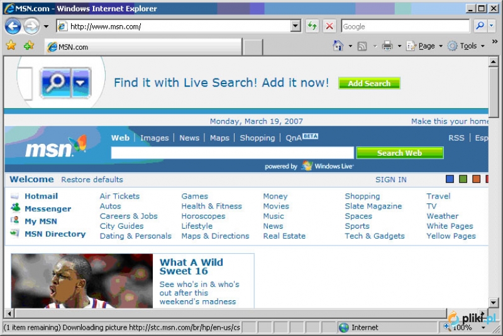Click the Internet Explorer title bar icon
This screenshot has width=503, height=336.
[x=10, y=8]
